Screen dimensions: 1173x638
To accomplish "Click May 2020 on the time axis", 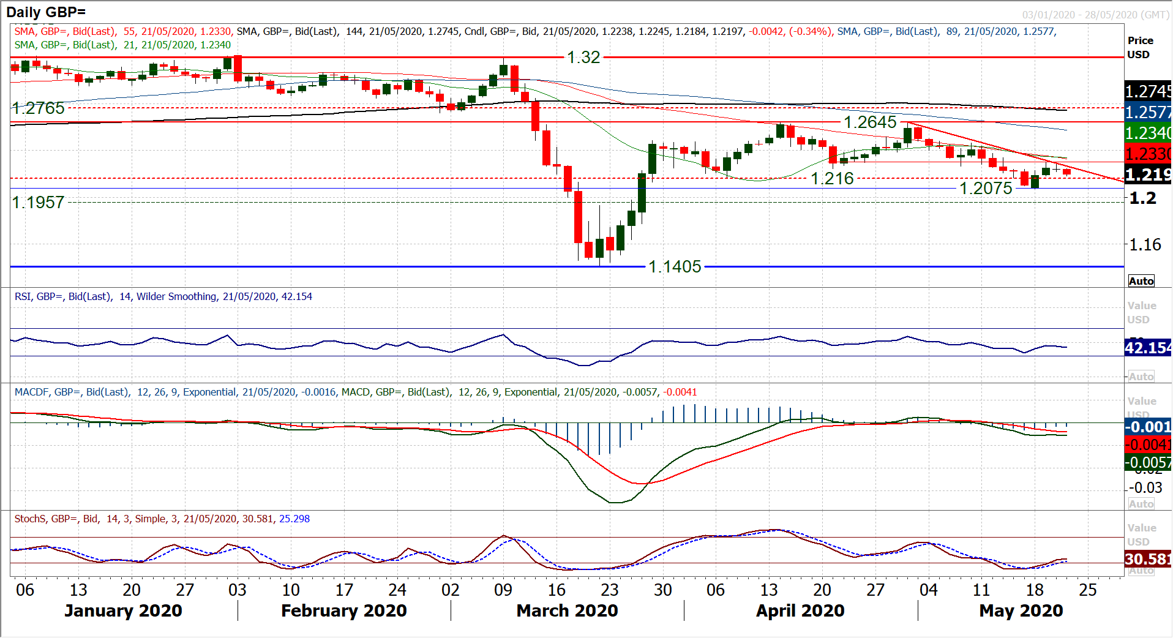I will pyautogui.click(x=1021, y=610).
